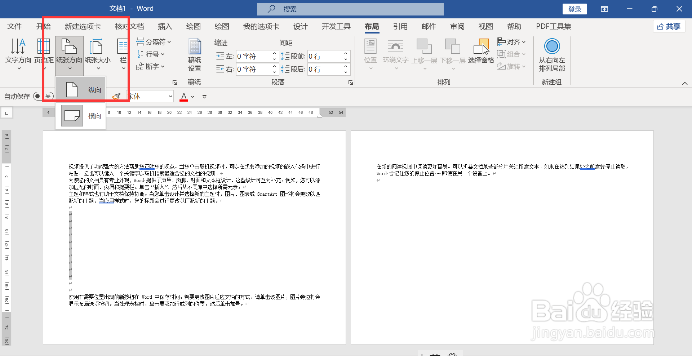Increase left indent with up stepper
The height and width of the screenshot is (356, 692).
274,53
